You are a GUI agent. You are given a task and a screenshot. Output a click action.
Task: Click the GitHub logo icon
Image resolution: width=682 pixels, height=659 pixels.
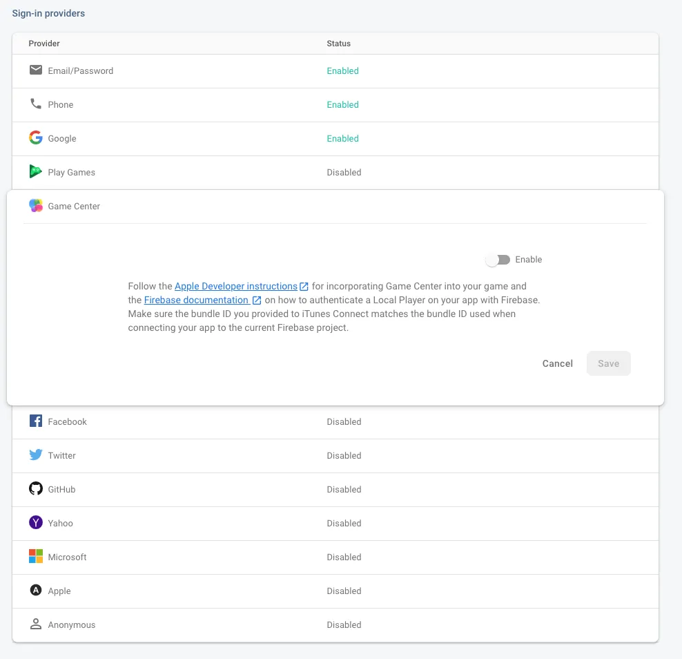36,489
